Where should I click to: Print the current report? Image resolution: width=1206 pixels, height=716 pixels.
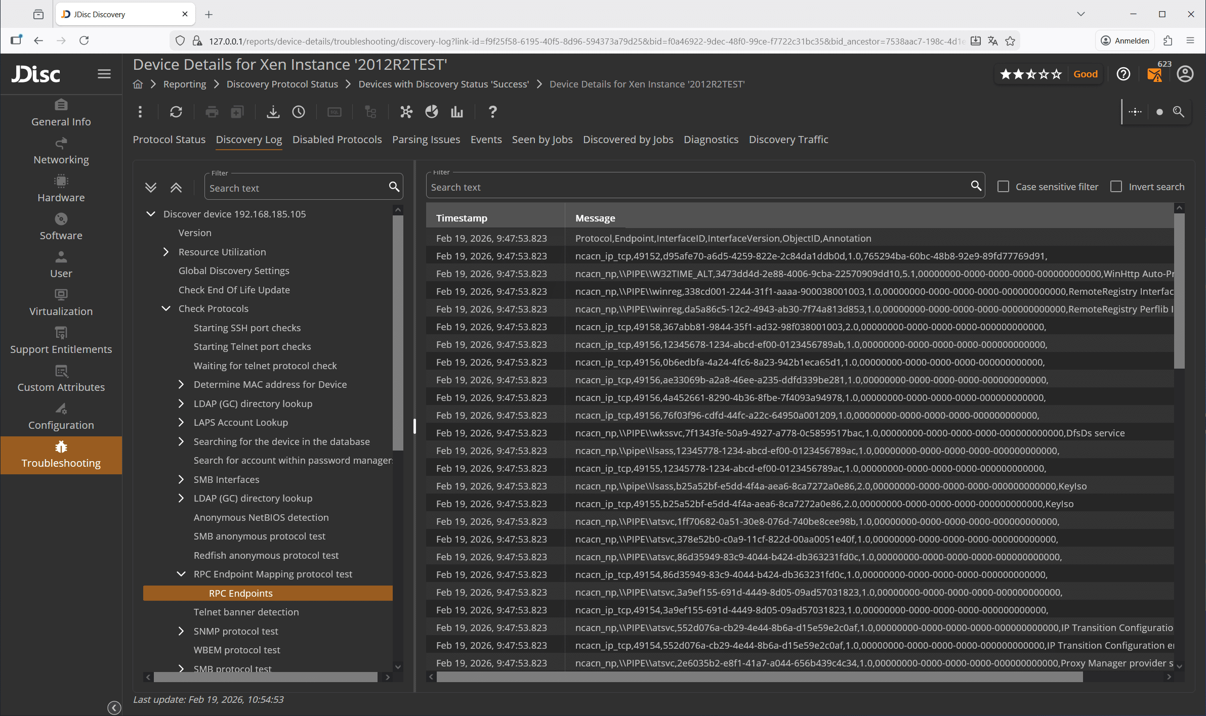pos(212,112)
